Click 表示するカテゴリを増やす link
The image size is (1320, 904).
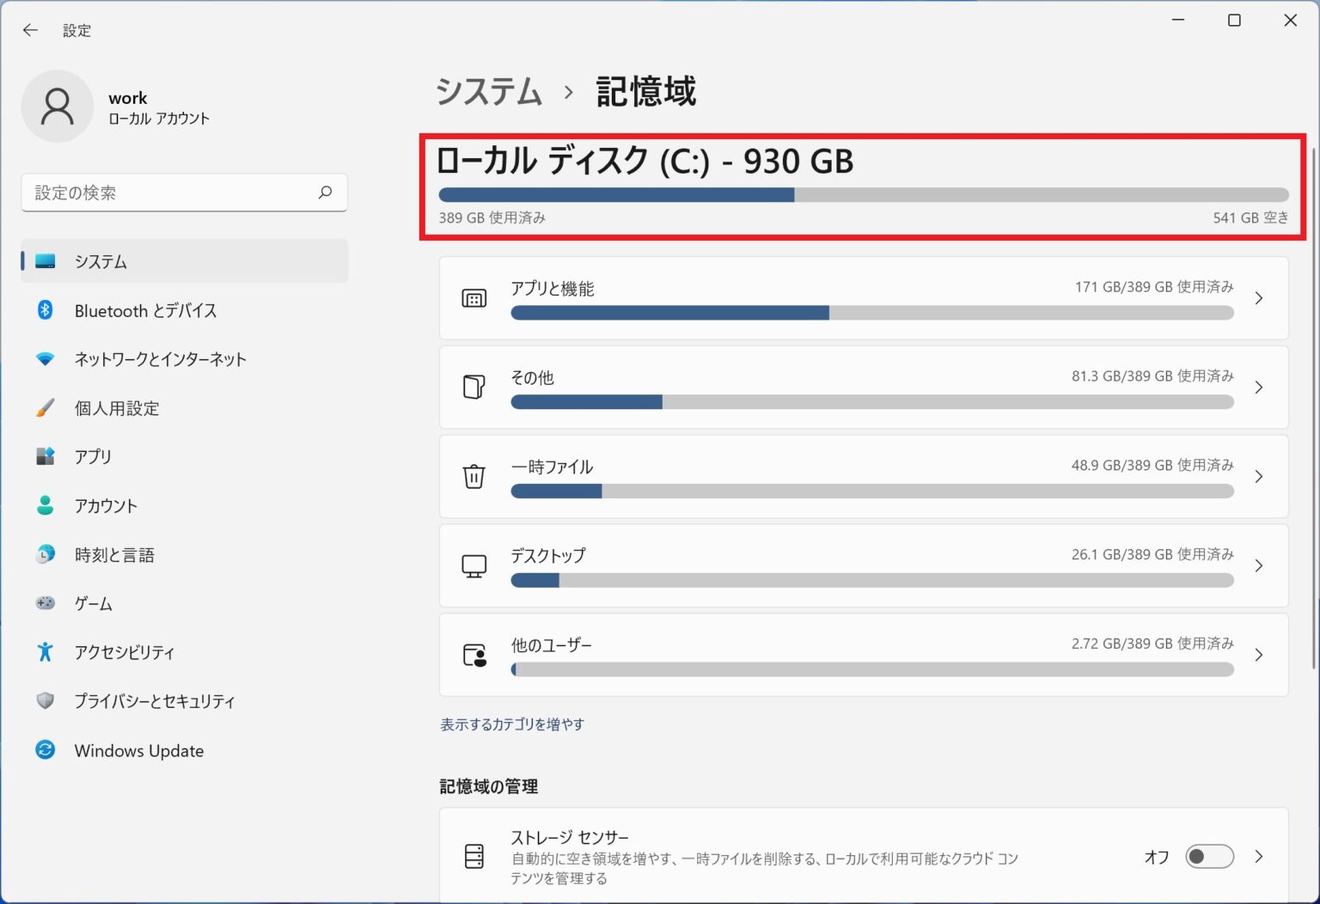pyautogui.click(x=511, y=724)
